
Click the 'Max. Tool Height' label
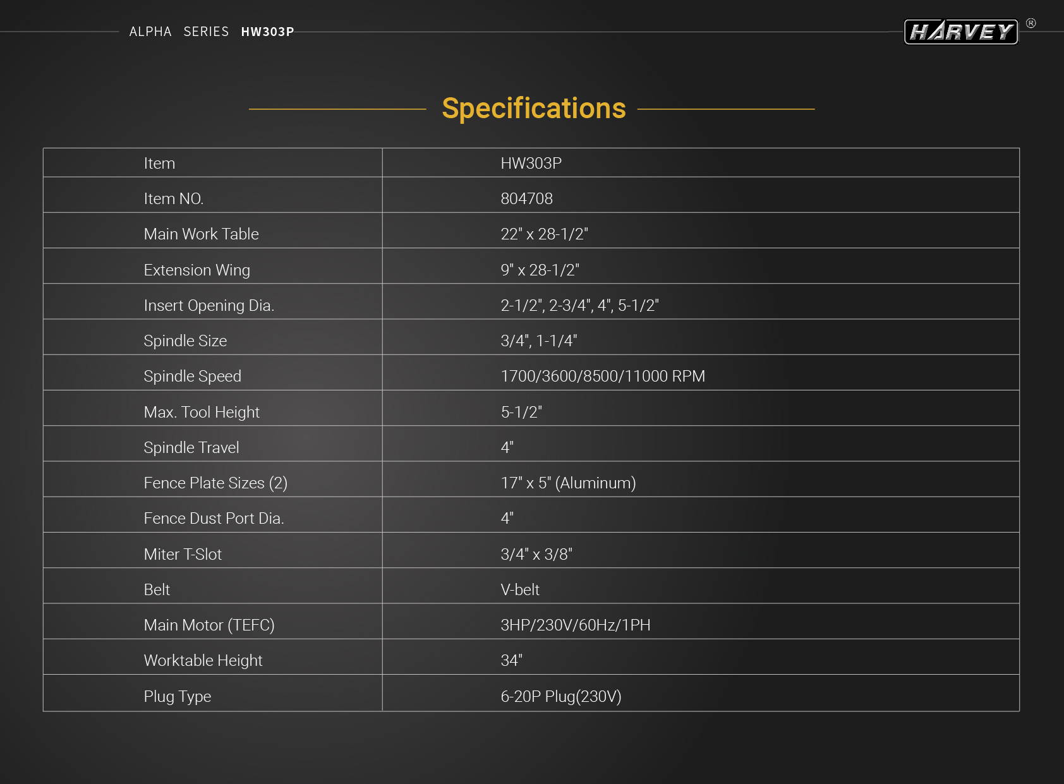click(202, 412)
